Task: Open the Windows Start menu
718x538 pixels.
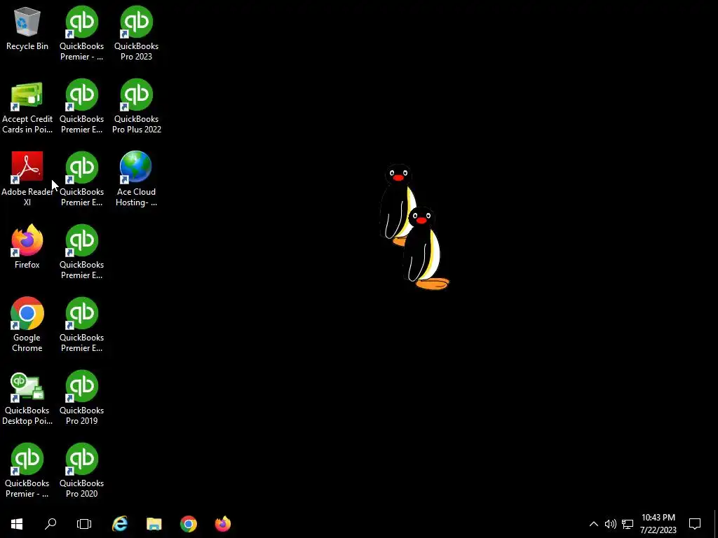Action: point(17,524)
